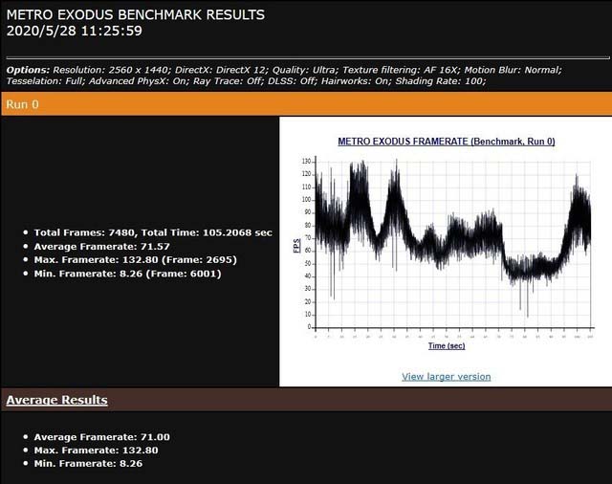
Task: Click 'Resolution: 2560 x 1440' option text
Action: click(x=111, y=70)
